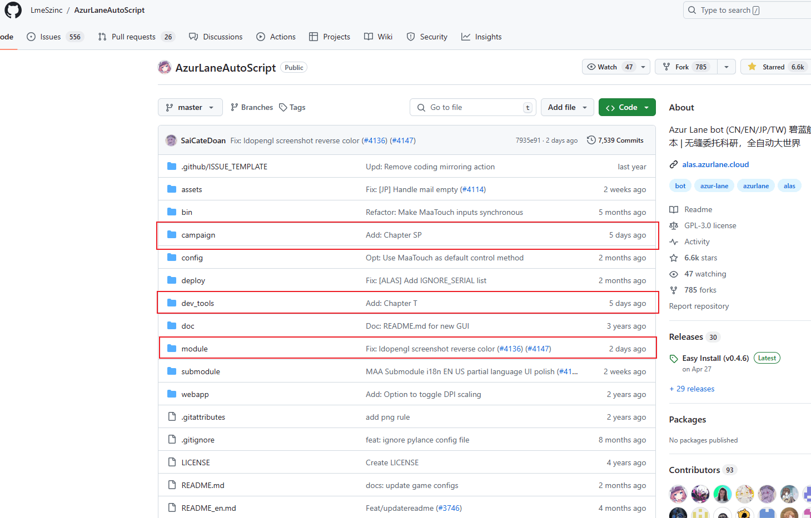The width and height of the screenshot is (811, 518).
Task: Click the first contributor avatar
Action: (x=678, y=494)
